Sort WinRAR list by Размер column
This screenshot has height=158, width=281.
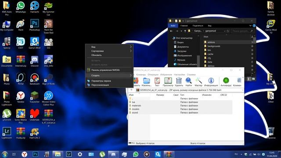pyautogui.click(x=160, y=95)
